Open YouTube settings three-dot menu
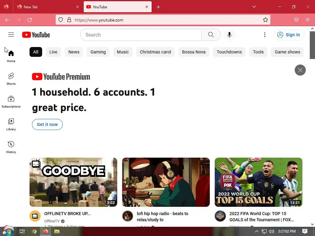 (265, 35)
